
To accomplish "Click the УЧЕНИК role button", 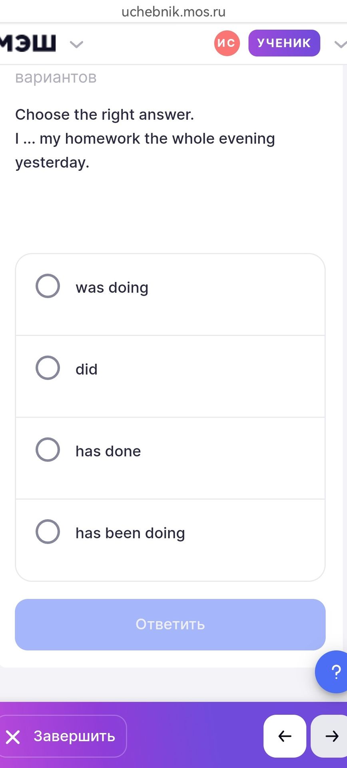I will 284,43.
